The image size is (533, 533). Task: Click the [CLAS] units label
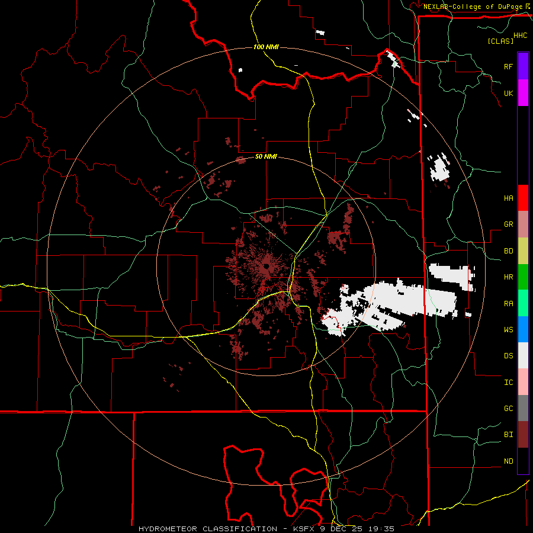pyautogui.click(x=500, y=41)
